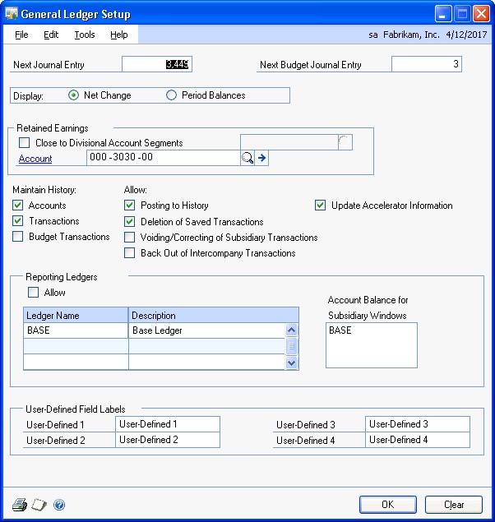Open the note icon beside printer
Screen dimensions: 495x522
point(39,505)
